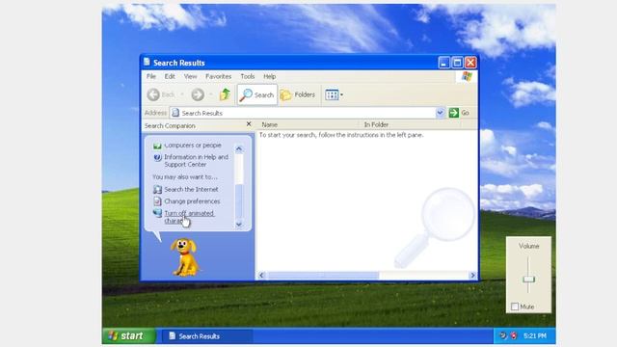Close the Search Companion pane
This screenshot has width=617, height=347.
[249, 124]
